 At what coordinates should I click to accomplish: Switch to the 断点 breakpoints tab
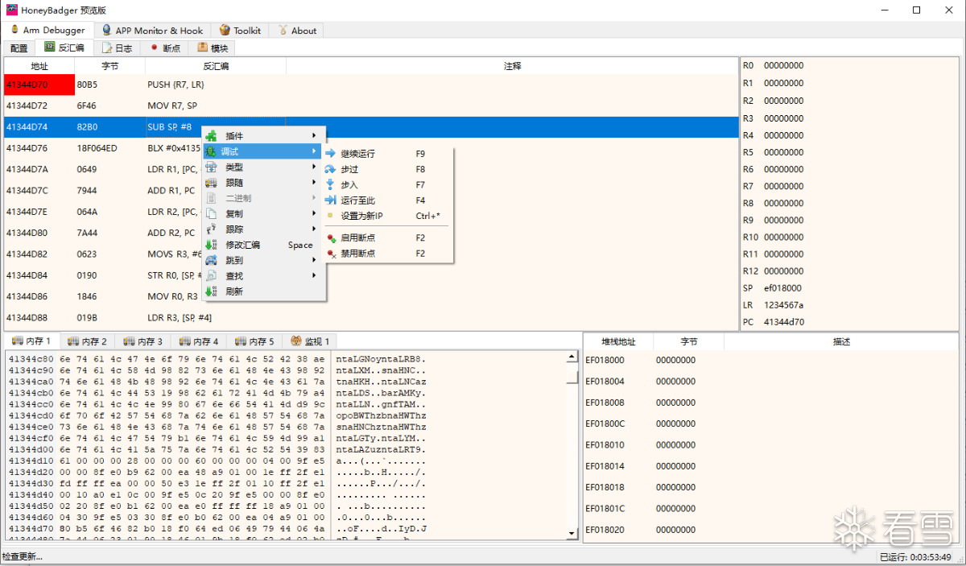point(165,48)
